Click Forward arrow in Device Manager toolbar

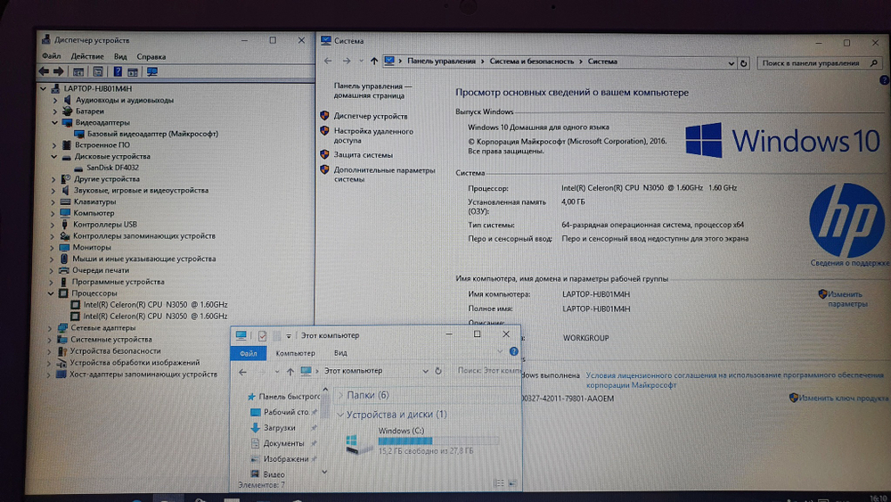pos(58,71)
